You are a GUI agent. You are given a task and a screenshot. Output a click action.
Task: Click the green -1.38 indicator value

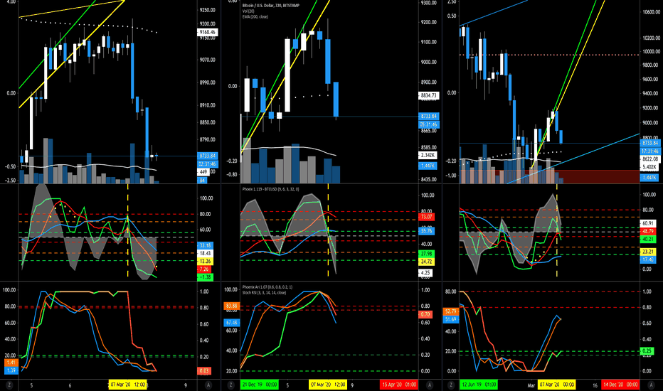[x=205, y=277]
